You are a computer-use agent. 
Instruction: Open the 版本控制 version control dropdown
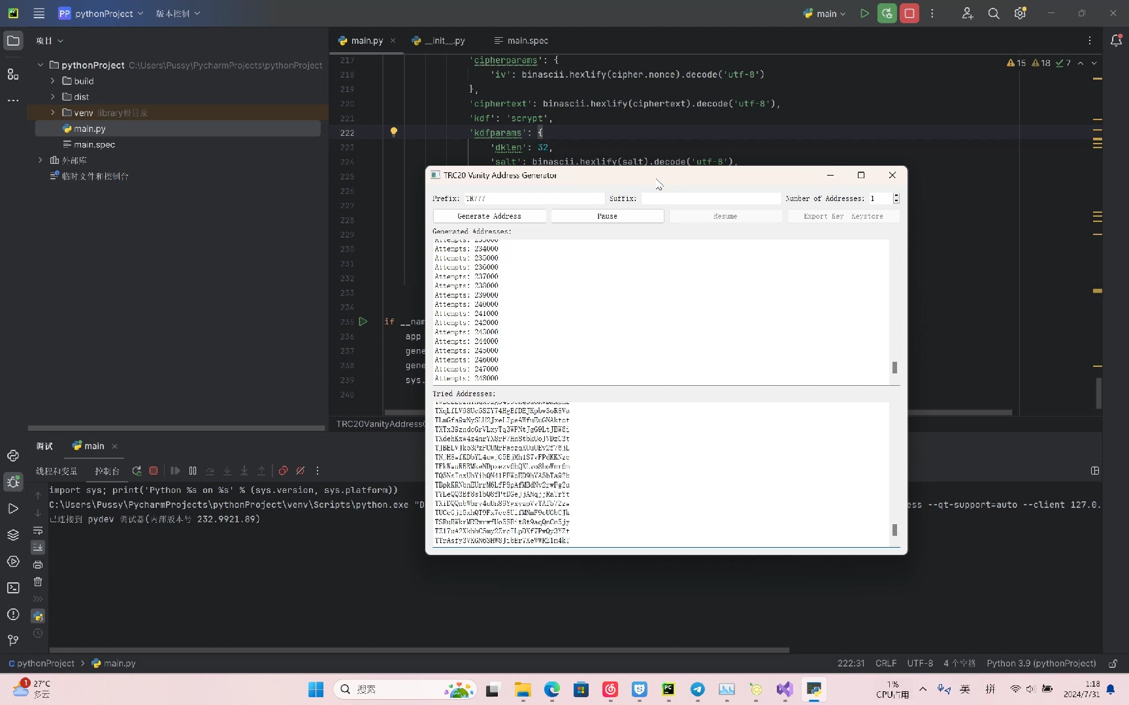click(x=178, y=13)
